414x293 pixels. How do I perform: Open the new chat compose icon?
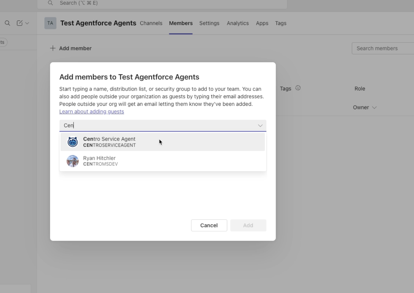(x=20, y=23)
